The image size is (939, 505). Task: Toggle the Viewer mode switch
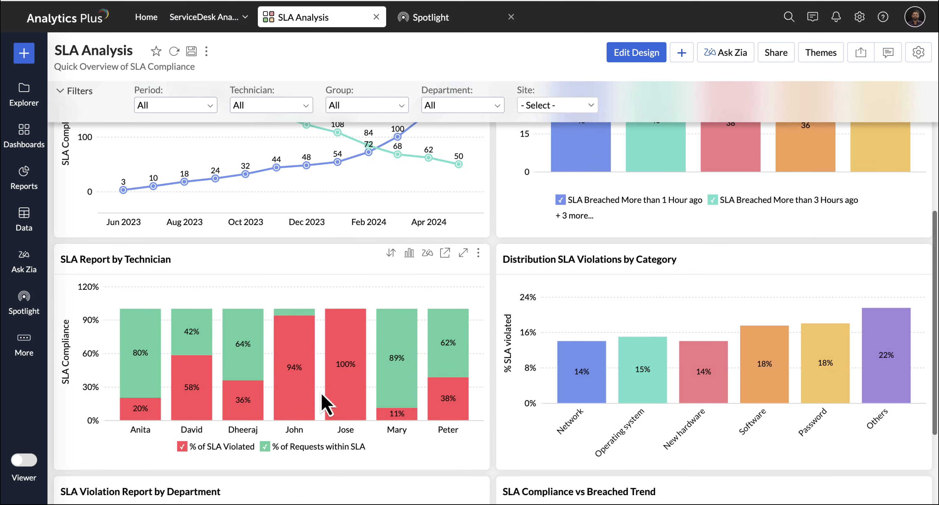[24, 460]
